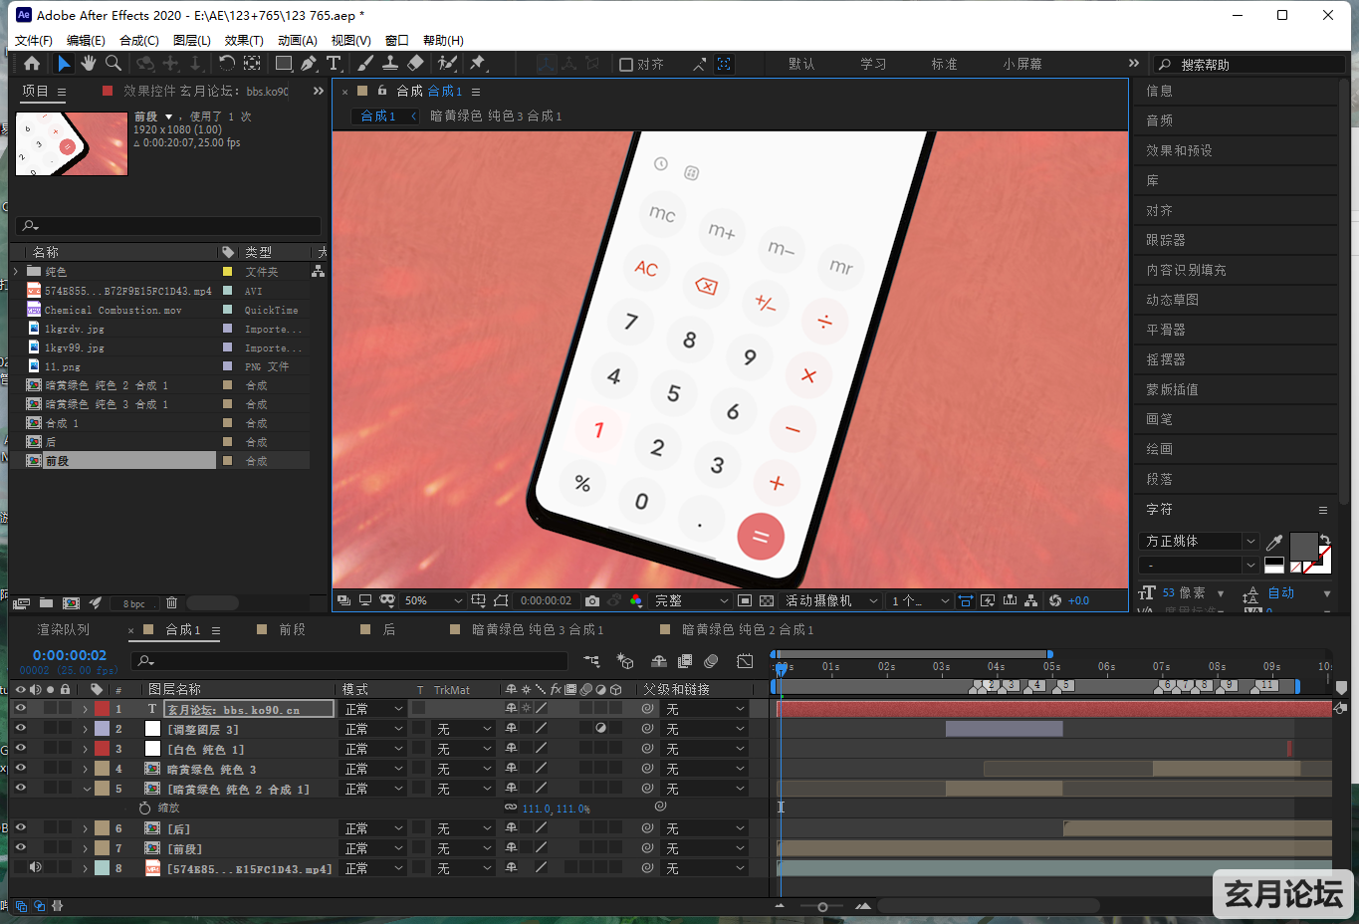Viewport: 1359px width, 924px height.
Task: Open the Graph Editor icon in timeline
Action: 745,661
